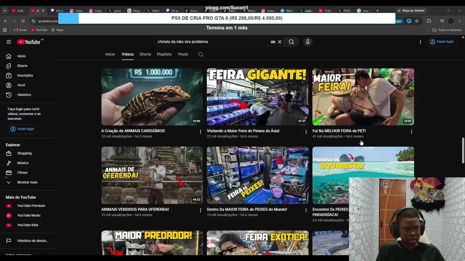The image size is (465, 261).
Task: Open options menu for ANIMAIS CARISSÍMOS video
Action: coord(200,132)
